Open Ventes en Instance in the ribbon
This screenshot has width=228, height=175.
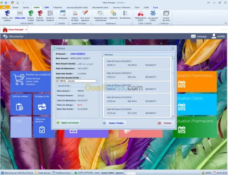click(50, 15)
